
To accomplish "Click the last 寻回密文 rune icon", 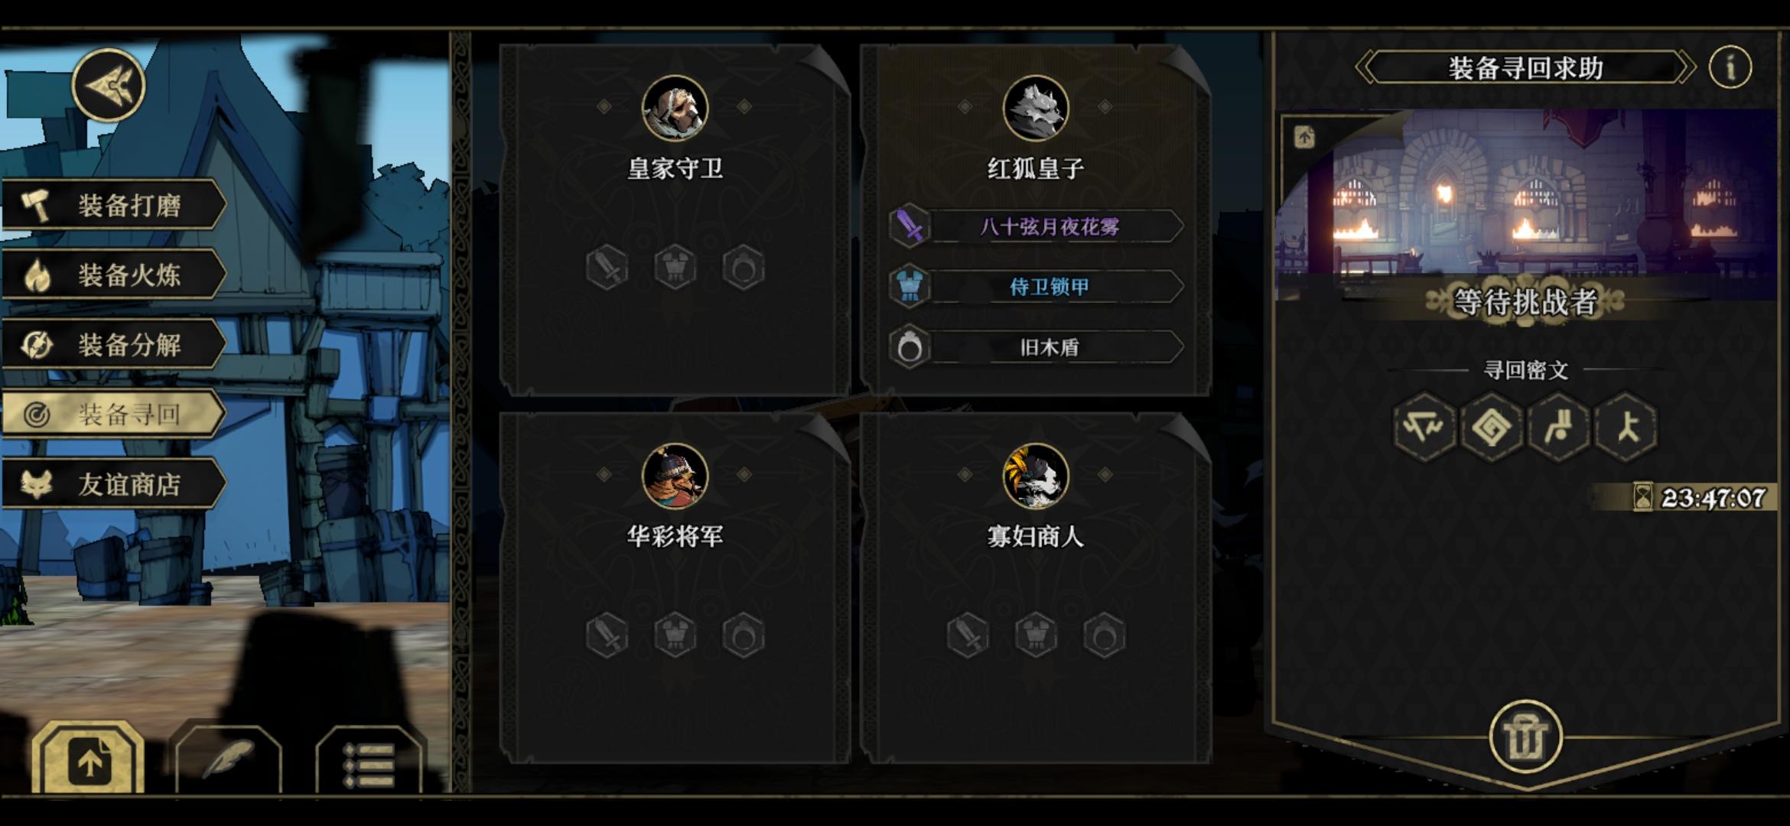I will point(1626,427).
